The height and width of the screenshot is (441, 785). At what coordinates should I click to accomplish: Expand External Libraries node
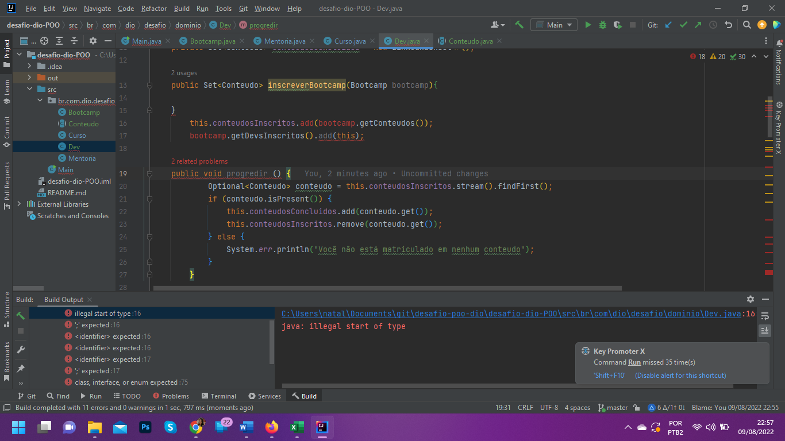(20, 204)
